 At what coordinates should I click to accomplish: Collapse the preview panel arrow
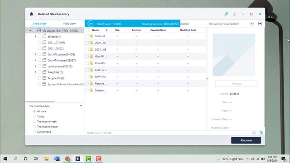[207, 79]
